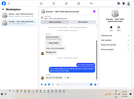134x99 pixels.
Task: Open the Windows notification center icon
Action: pos(131,94)
